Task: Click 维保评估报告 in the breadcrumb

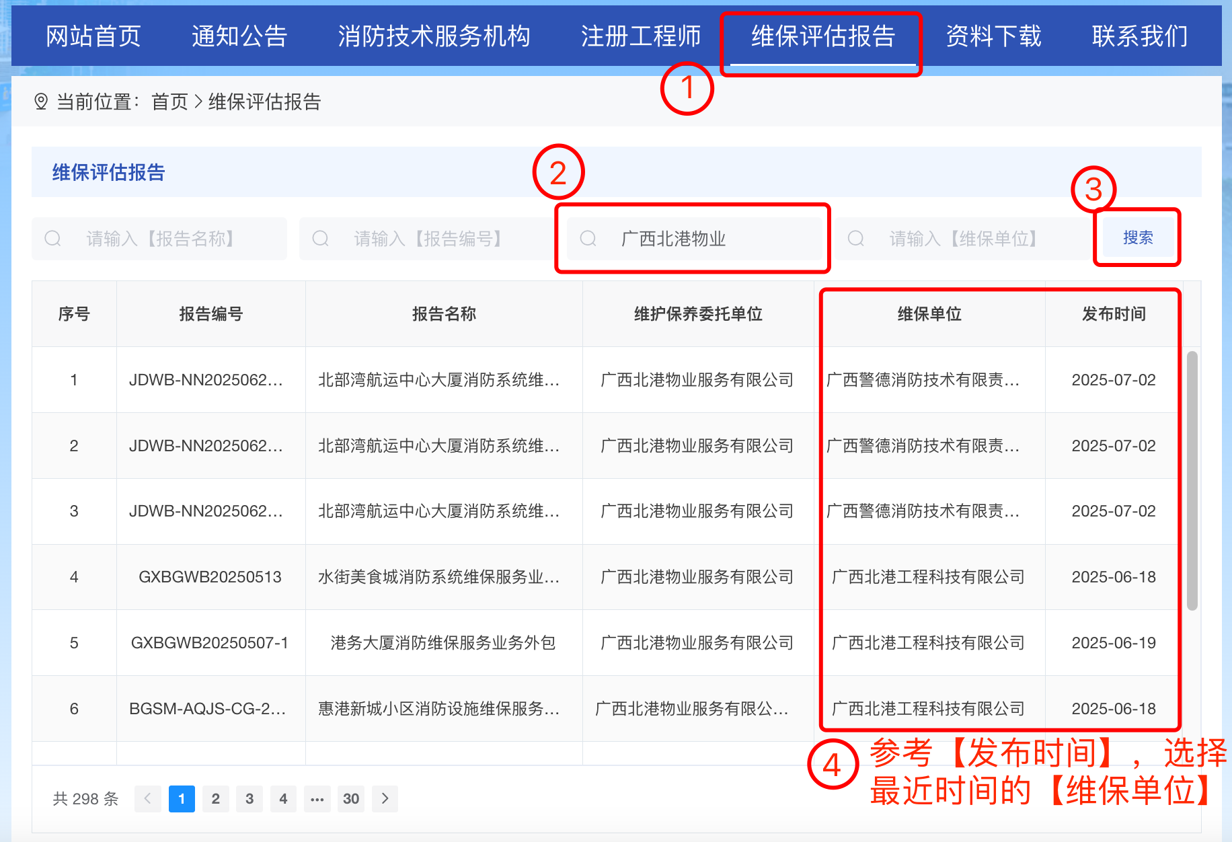Action: tap(264, 102)
